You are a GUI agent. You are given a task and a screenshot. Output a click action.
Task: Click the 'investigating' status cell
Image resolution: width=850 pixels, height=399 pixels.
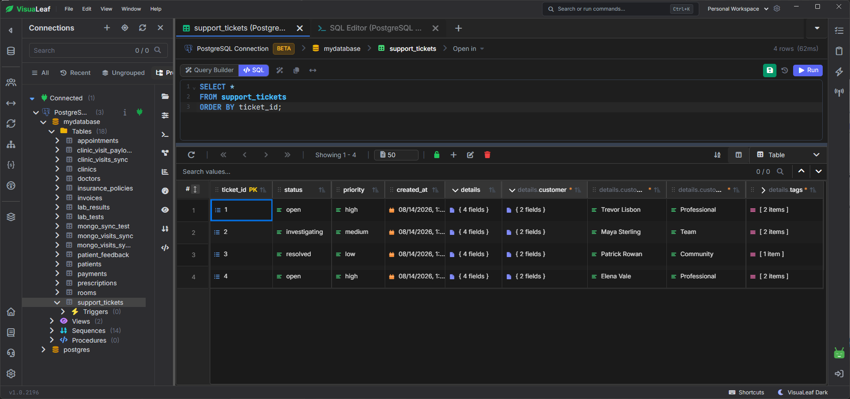point(302,232)
